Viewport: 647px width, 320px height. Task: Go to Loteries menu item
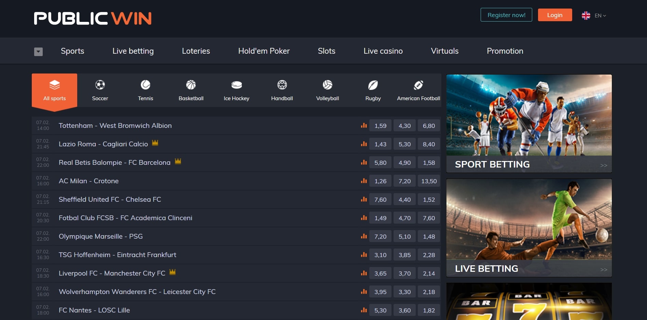(x=196, y=51)
